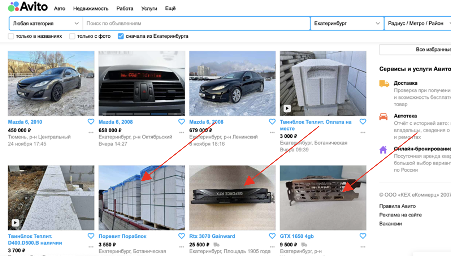Open the three-dot menu for Mazda 6, 2010

[x=91, y=133]
